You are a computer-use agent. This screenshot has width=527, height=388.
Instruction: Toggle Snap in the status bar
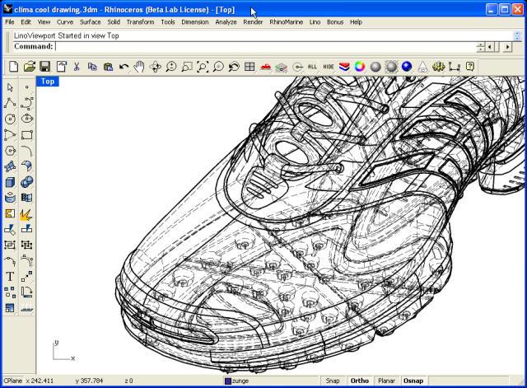[333, 381]
